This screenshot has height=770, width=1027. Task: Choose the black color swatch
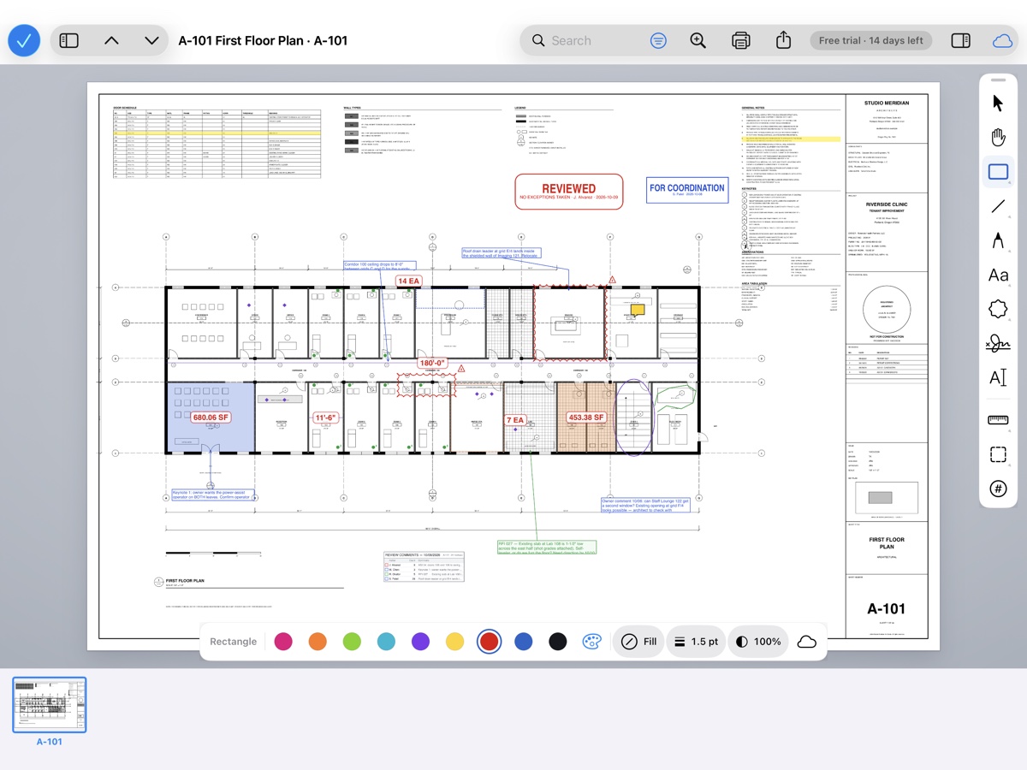click(x=557, y=642)
